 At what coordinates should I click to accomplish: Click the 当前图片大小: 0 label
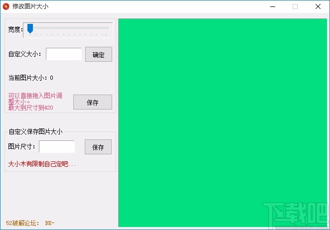coord(31,78)
